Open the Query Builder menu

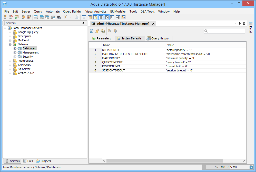coord(72,12)
